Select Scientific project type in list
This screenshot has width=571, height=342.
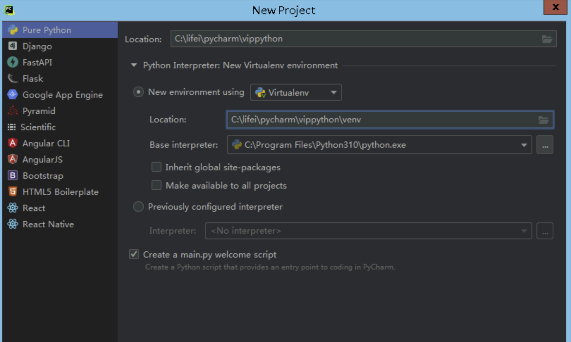[x=38, y=127]
